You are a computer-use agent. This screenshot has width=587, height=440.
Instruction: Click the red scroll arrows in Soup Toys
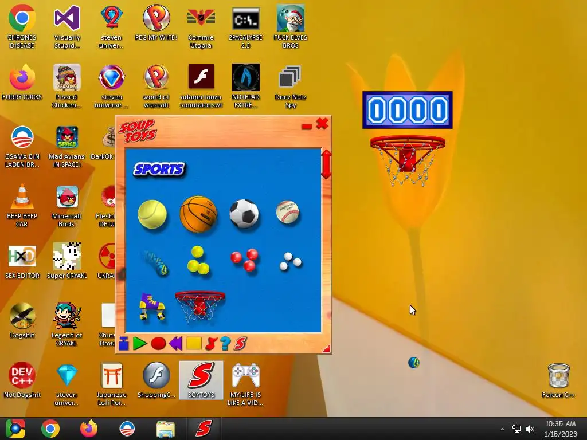(326, 164)
